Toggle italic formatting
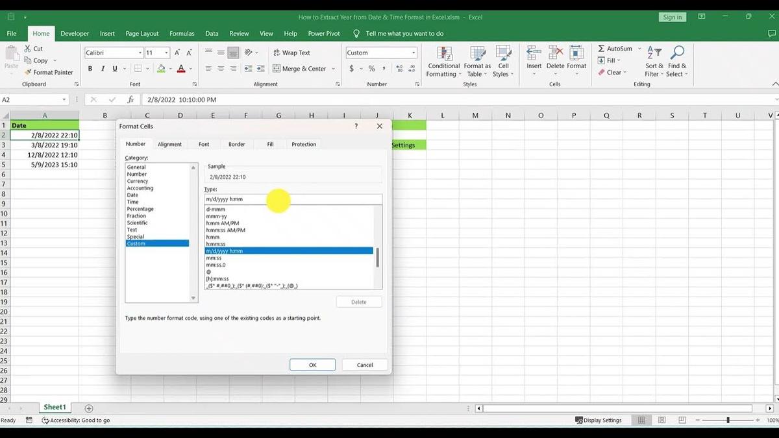This screenshot has width=779, height=438. [102, 67]
